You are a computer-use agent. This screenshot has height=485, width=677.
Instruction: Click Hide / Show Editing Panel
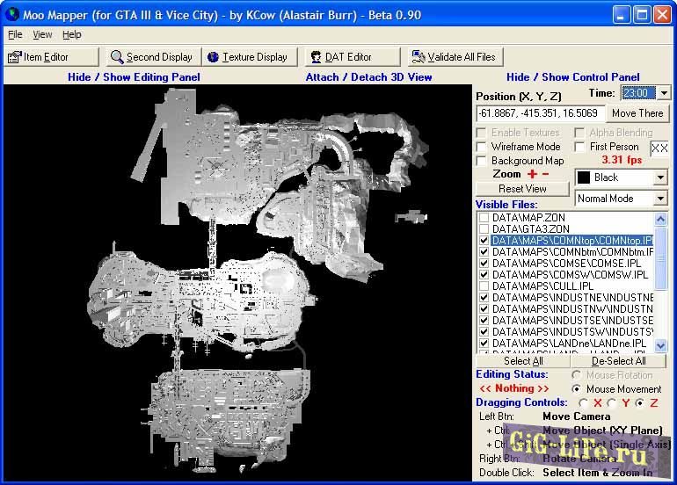pyautogui.click(x=134, y=77)
